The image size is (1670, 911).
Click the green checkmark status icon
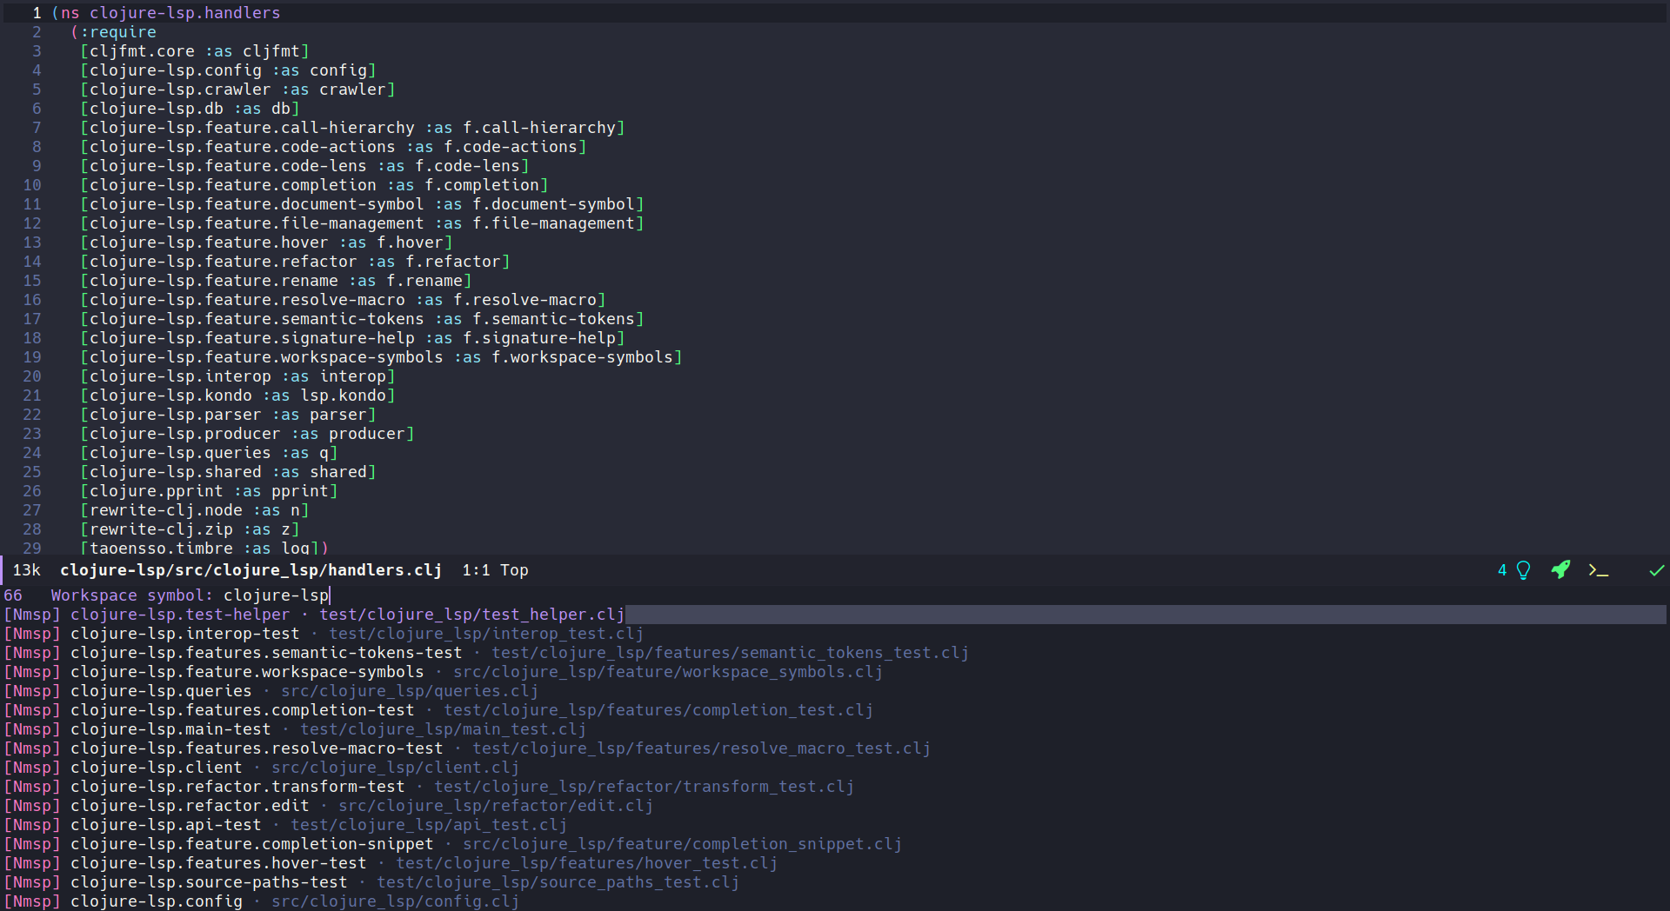[1656, 570]
